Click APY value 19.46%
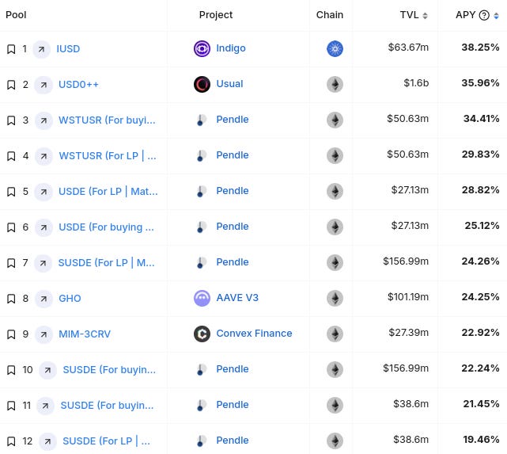Viewport: 507px width, 454px height. [481, 440]
